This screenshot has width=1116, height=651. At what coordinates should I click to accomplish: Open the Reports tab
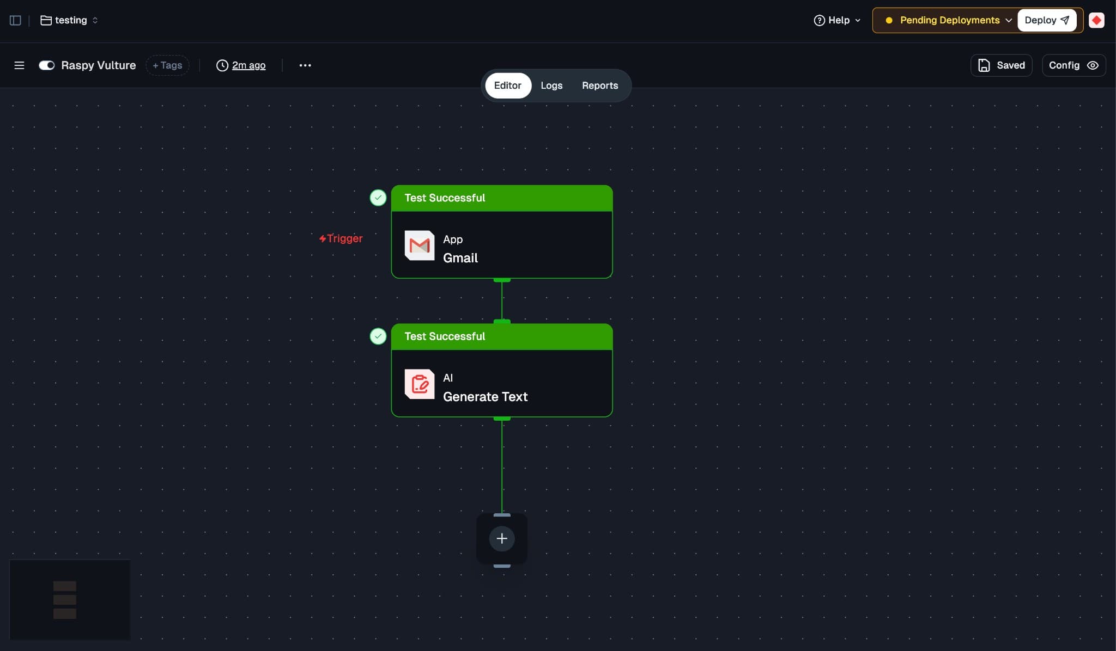599,85
